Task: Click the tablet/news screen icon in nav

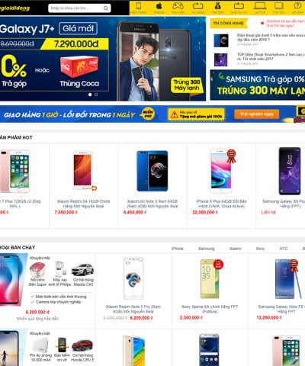Action: (279, 5)
